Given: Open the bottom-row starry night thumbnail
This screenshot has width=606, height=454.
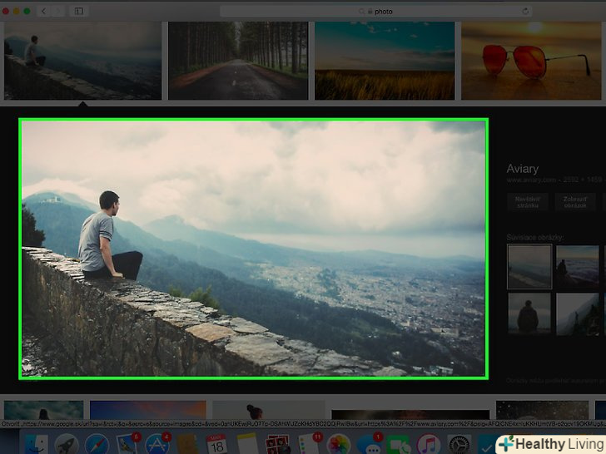Looking at the screenshot, I should click(542, 411).
